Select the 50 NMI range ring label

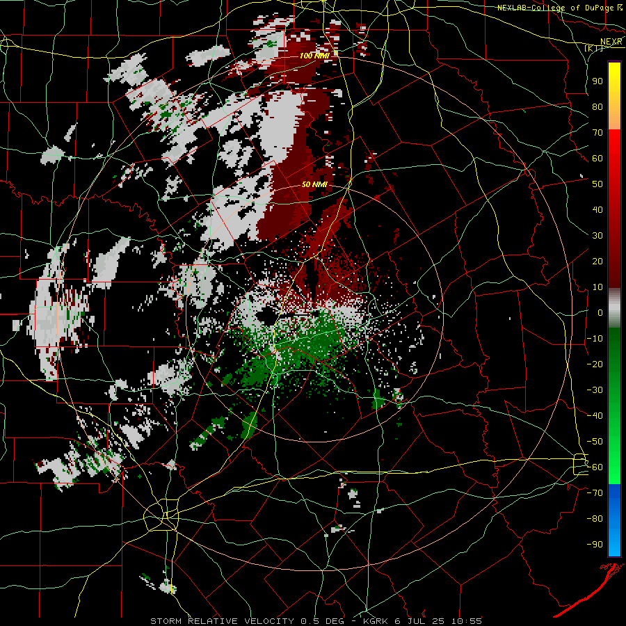[x=314, y=184]
